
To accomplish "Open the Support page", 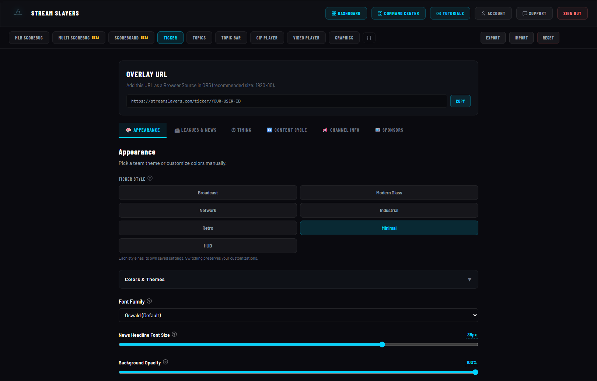I will coord(534,13).
